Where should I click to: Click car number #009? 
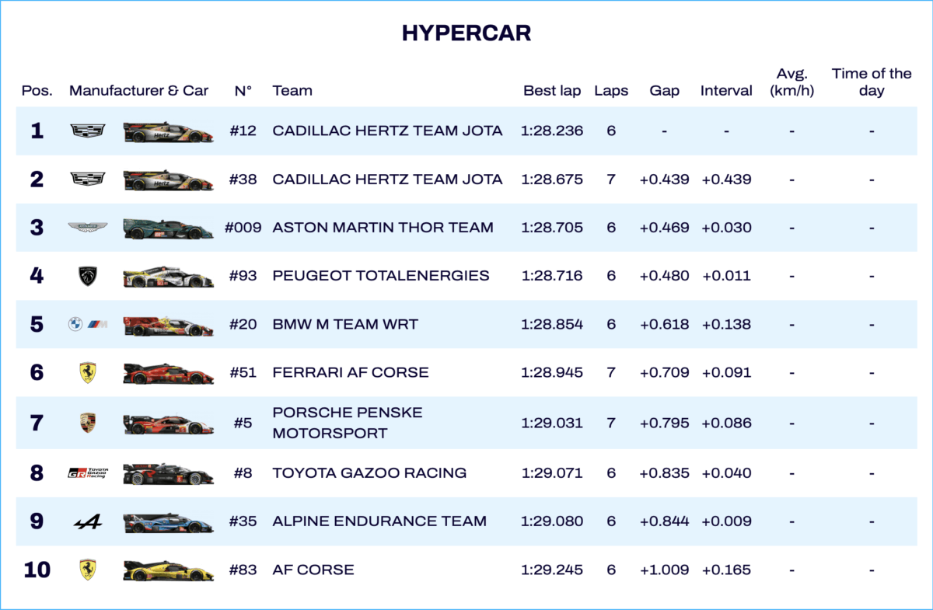pos(243,228)
